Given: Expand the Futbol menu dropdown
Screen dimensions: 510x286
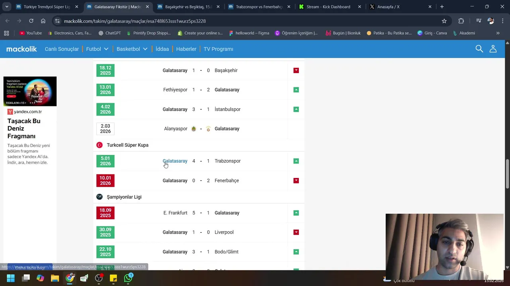Looking at the screenshot, I should 106,49.
